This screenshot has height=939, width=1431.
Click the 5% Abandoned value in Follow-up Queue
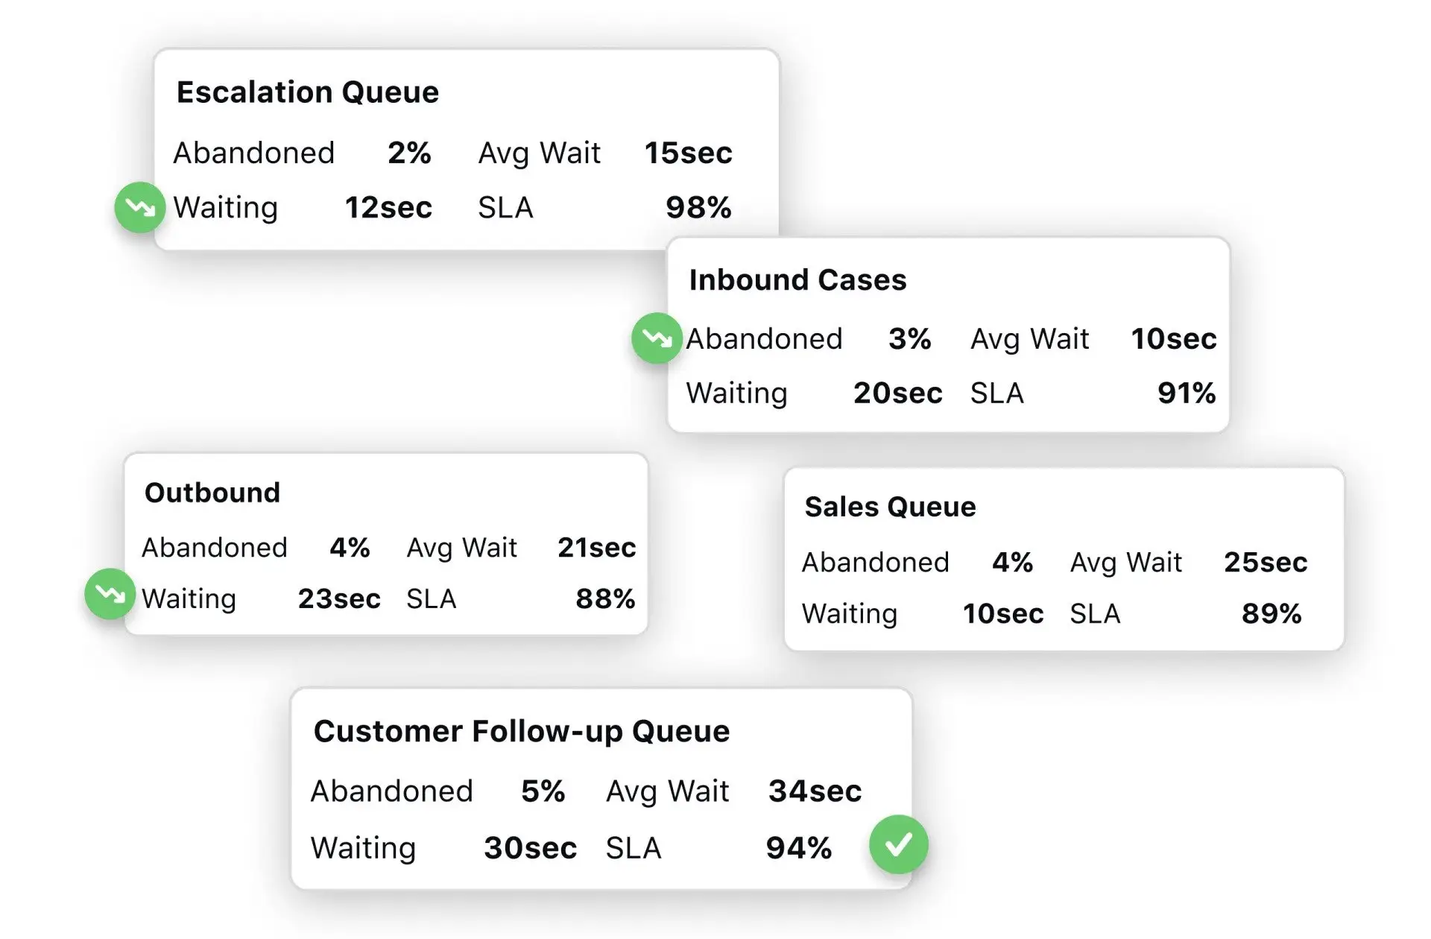click(543, 791)
